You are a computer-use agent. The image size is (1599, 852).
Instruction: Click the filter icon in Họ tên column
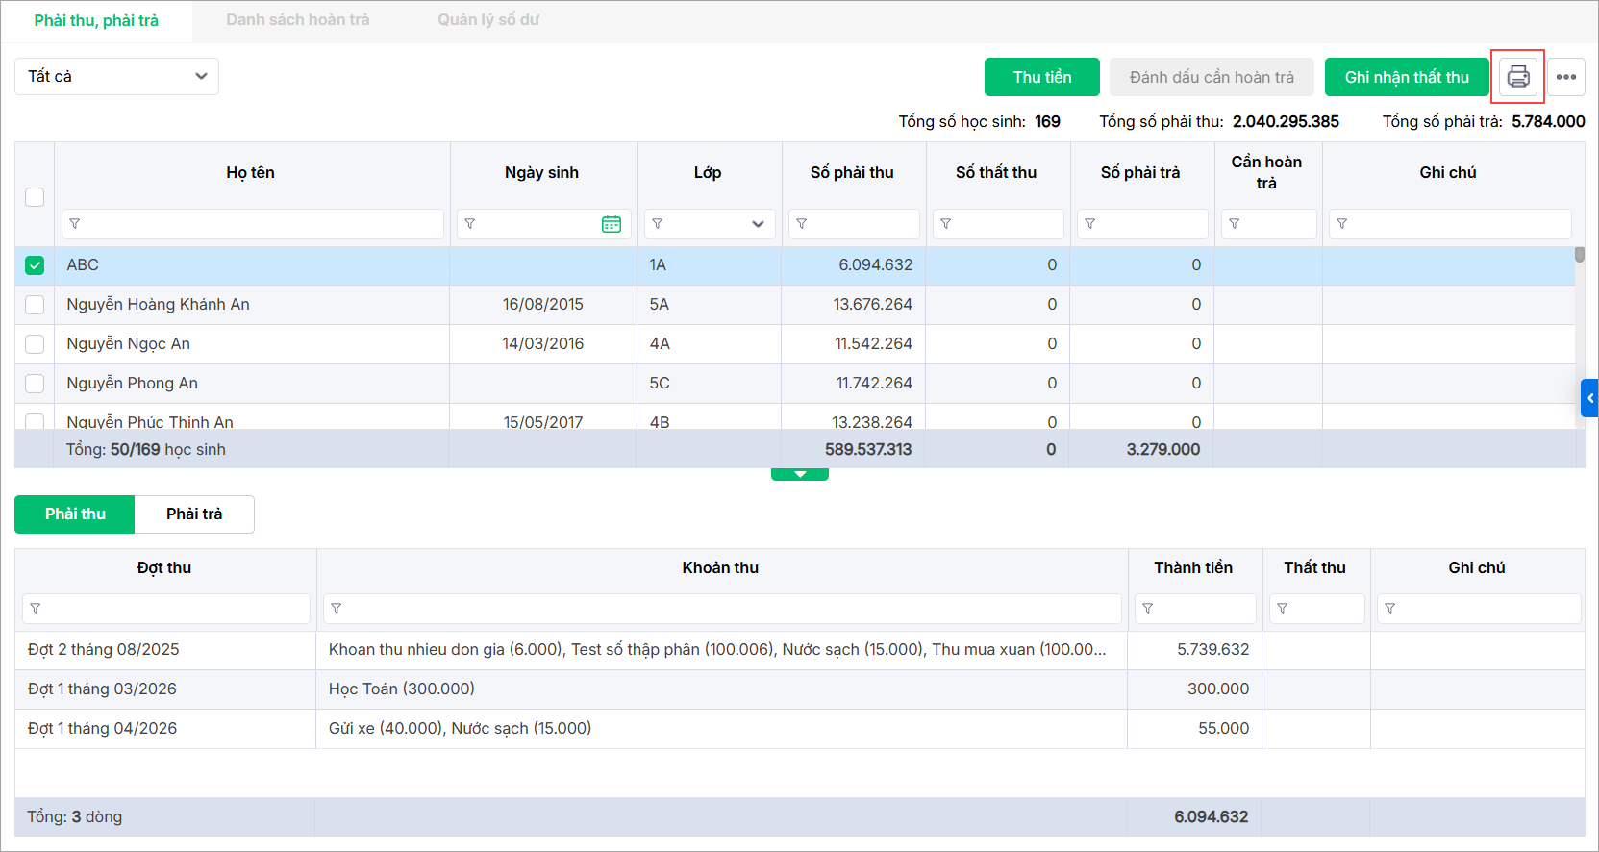point(75,224)
